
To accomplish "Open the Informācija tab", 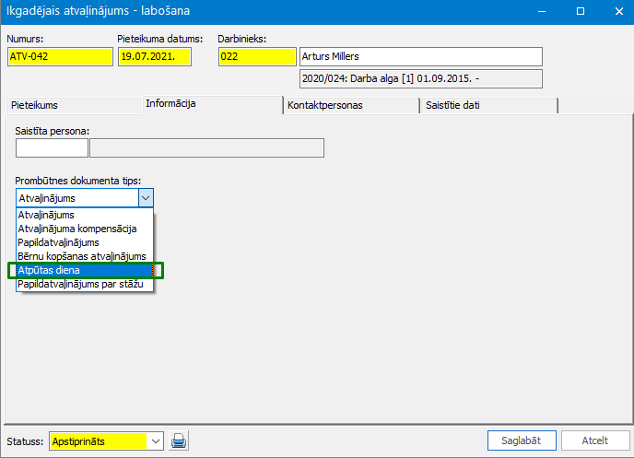I will [213, 104].
